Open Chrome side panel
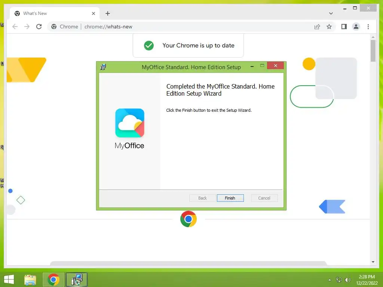This screenshot has height=287, width=383. (344, 27)
